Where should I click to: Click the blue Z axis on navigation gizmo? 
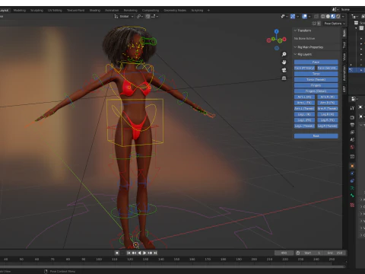point(277,31)
